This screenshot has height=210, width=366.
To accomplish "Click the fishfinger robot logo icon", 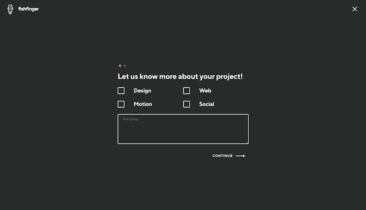I will click(x=10, y=9).
